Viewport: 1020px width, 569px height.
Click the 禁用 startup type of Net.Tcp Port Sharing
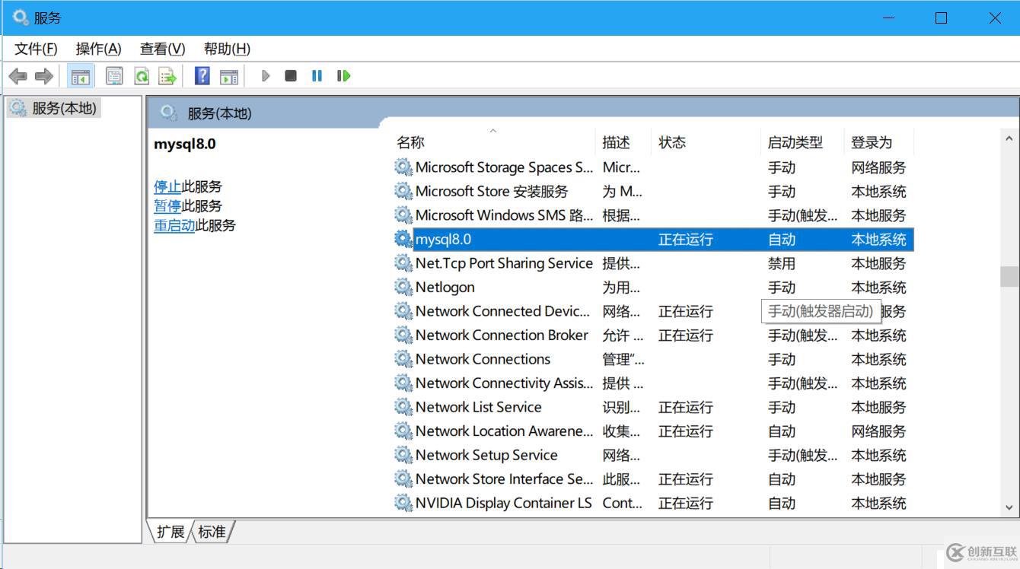point(782,264)
